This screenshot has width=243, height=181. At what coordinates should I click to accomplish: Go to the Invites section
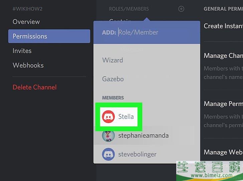[x=22, y=51]
